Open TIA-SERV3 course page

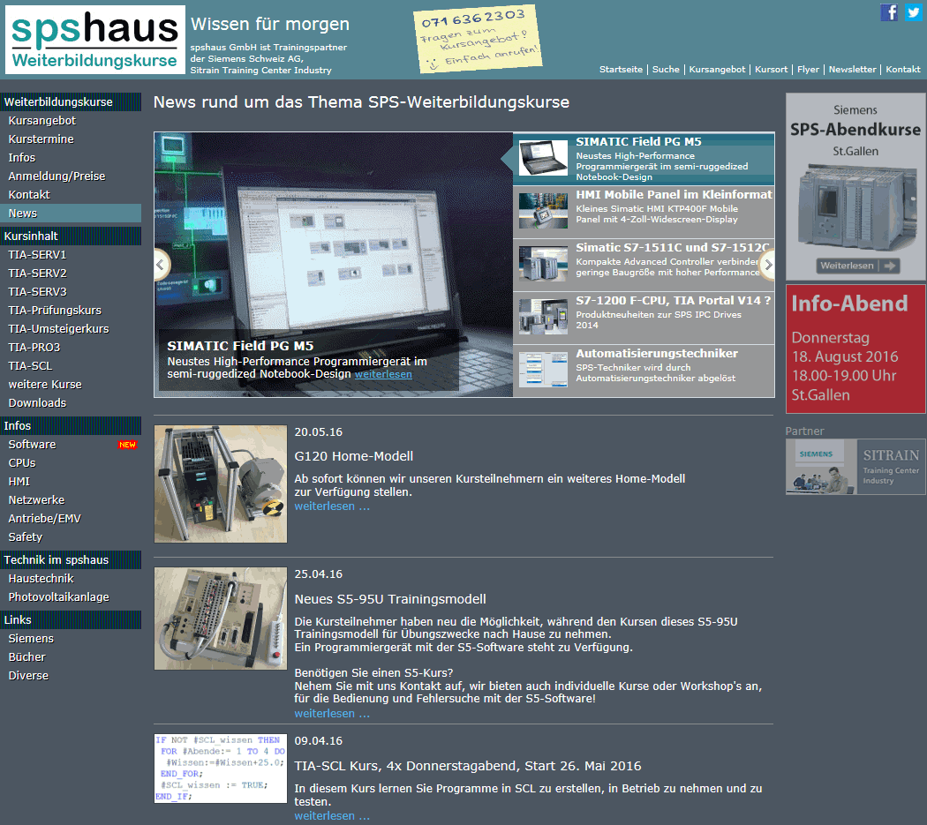[x=37, y=292]
